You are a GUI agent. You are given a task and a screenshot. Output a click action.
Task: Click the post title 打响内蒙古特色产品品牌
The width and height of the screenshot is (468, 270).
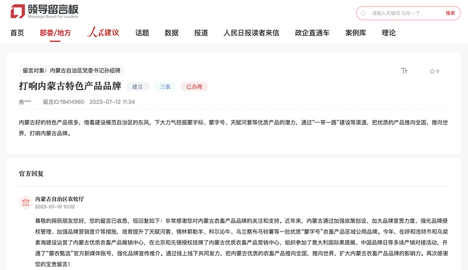(x=70, y=86)
